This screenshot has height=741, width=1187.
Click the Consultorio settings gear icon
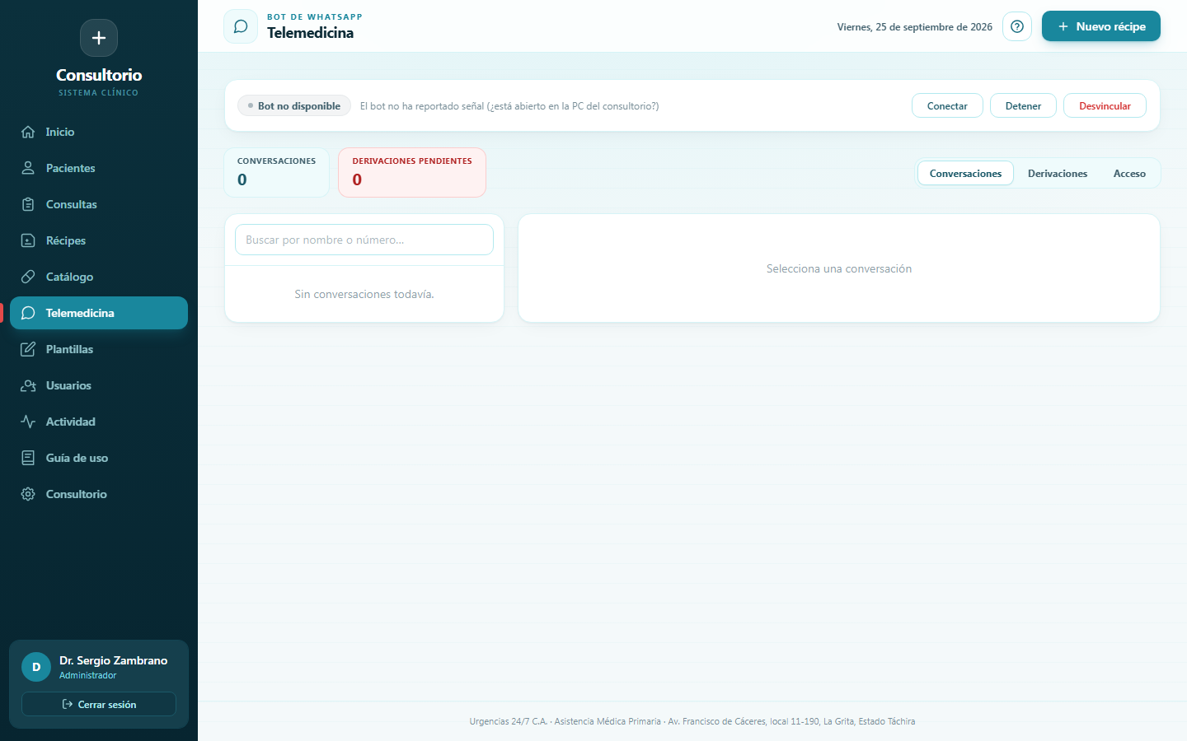pyautogui.click(x=28, y=494)
